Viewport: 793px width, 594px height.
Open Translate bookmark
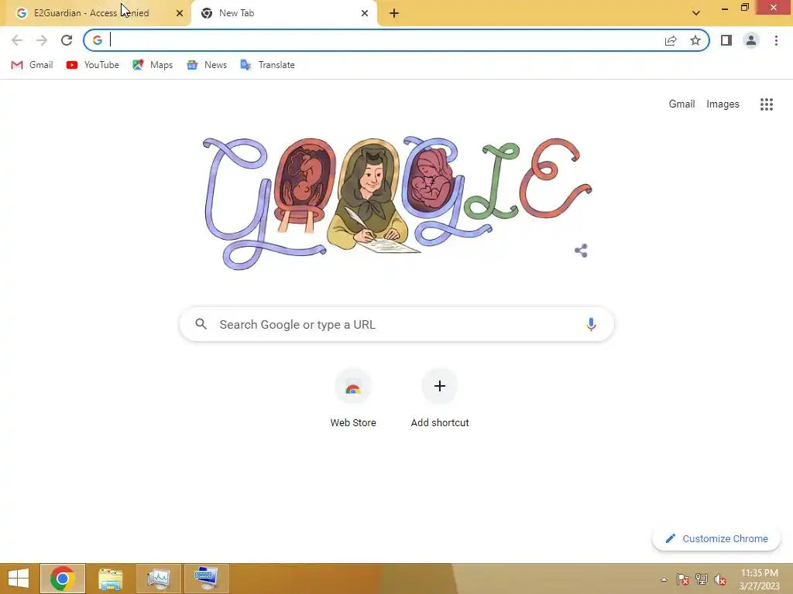click(267, 65)
